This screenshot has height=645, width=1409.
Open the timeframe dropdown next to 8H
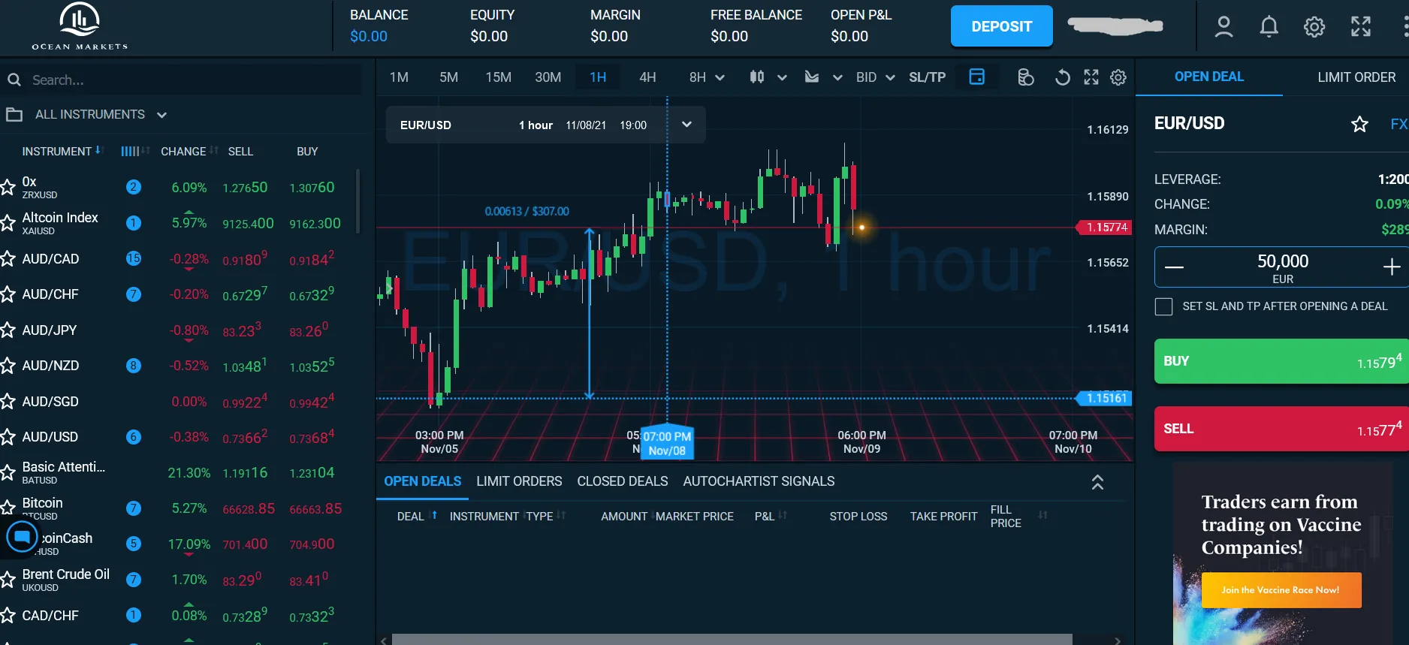pos(720,77)
